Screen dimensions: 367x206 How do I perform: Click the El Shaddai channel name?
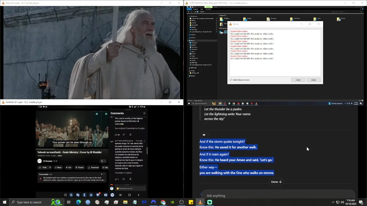point(48,161)
